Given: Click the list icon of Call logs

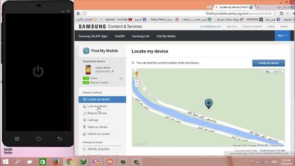Looking at the screenshot, I should tap(84, 120).
